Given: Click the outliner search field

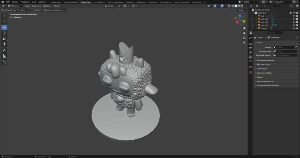Looking at the screenshot, I should (x=272, y=6).
